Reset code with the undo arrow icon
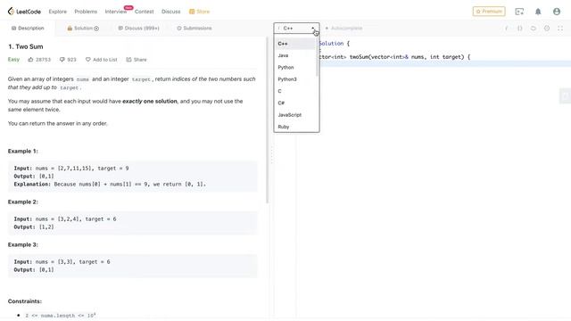 (534, 28)
